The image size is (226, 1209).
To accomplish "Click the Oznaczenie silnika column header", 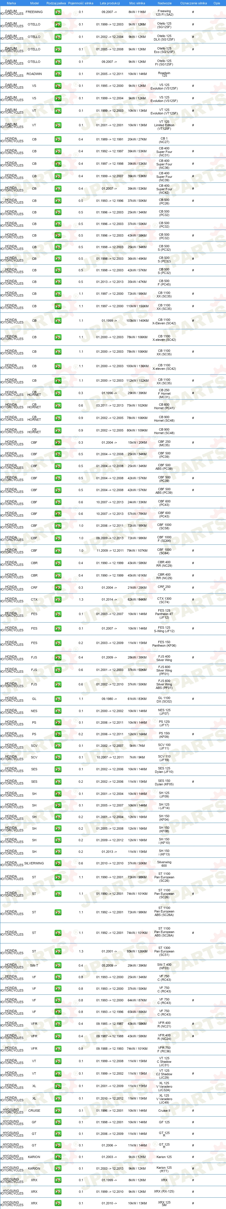I will (x=193, y=3).
